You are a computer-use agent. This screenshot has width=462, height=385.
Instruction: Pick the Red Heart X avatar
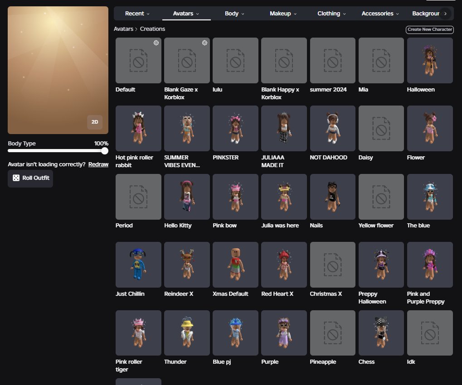click(284, 265)
